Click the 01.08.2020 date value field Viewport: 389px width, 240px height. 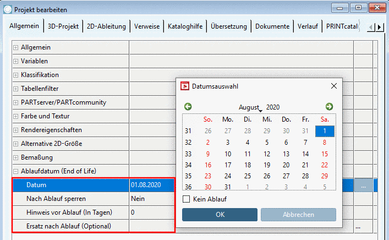pyautogui.click(x=152, y=185)
